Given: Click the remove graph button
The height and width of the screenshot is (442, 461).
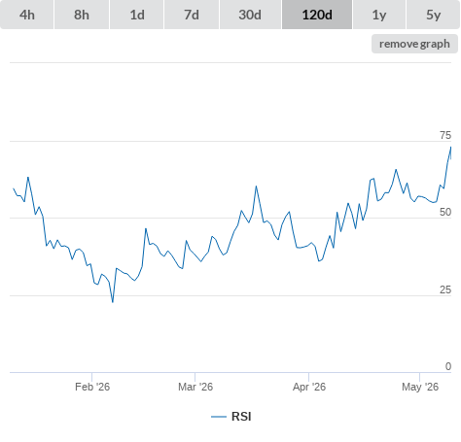Looking at the screenshot, I should click(414, 44).
